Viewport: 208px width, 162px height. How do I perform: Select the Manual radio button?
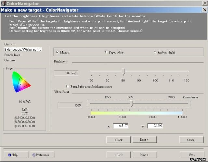click(x=58, y=52)
